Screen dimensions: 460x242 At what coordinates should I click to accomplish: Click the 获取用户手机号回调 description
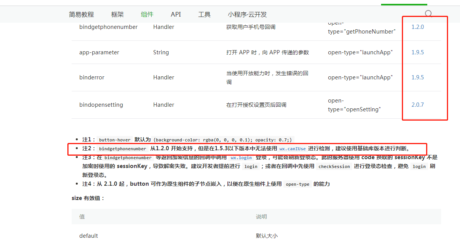click(x=251, y=27)
